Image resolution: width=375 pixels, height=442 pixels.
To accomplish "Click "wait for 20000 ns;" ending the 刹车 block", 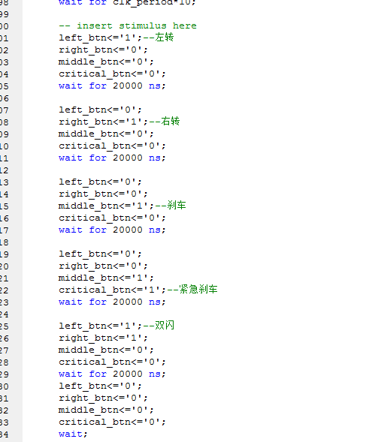I will (112, 230).
